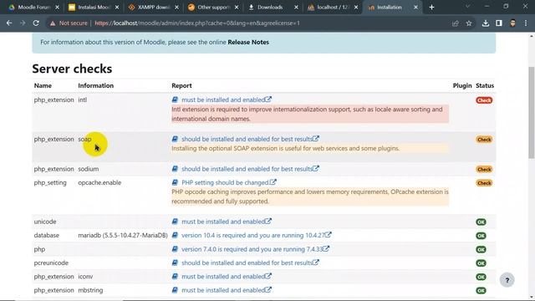This screenshot has width=535, height=301.
Task: Click the book icon in pcreunicode row
Action: click(x=175, y=263)
